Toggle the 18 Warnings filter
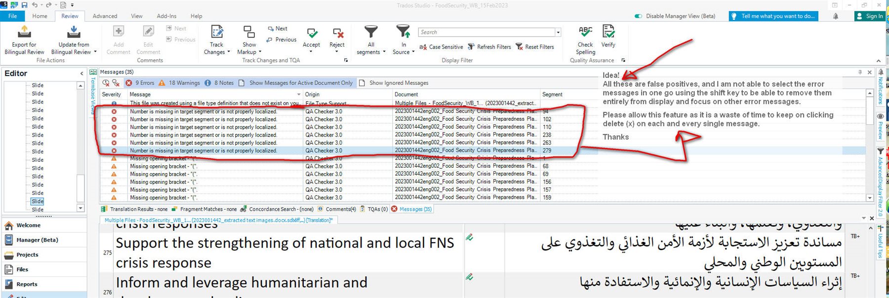The image size is (889, 298). [x=179, y=83]
